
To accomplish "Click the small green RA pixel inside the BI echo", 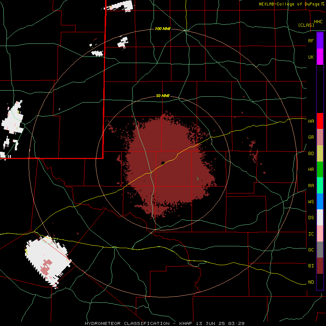I will coord(197,178).
